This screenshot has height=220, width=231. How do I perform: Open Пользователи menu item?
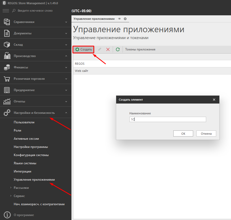pos(24,122)
